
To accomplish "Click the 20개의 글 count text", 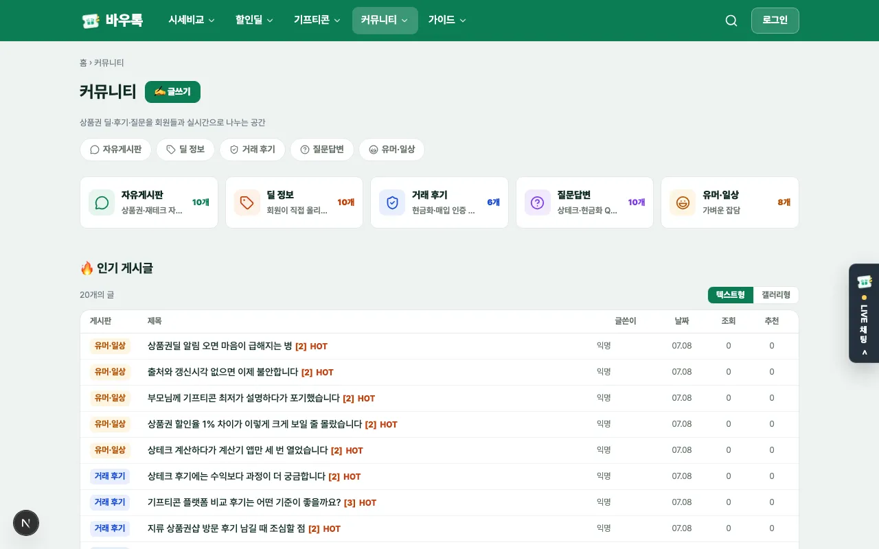I will tap(97, 295).
